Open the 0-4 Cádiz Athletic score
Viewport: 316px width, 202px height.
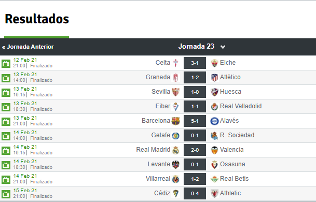(195, 193)
